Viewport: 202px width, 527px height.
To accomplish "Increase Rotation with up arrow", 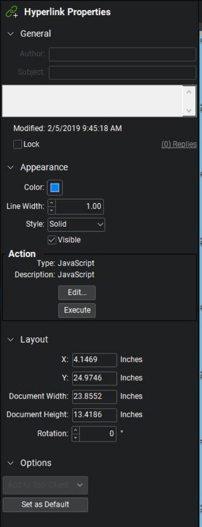I will click(x=76, y=430).
